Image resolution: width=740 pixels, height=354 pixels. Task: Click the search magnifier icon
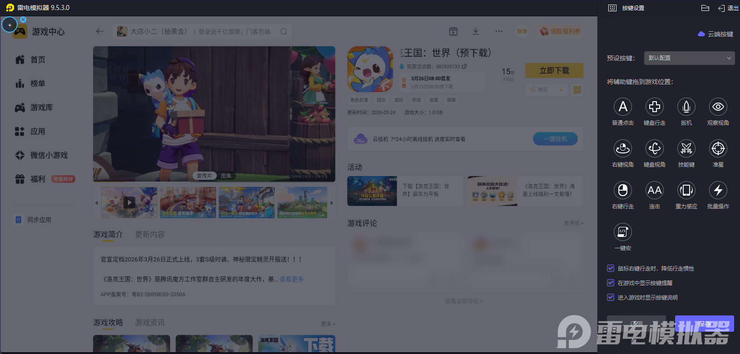[x=284, y=31]
